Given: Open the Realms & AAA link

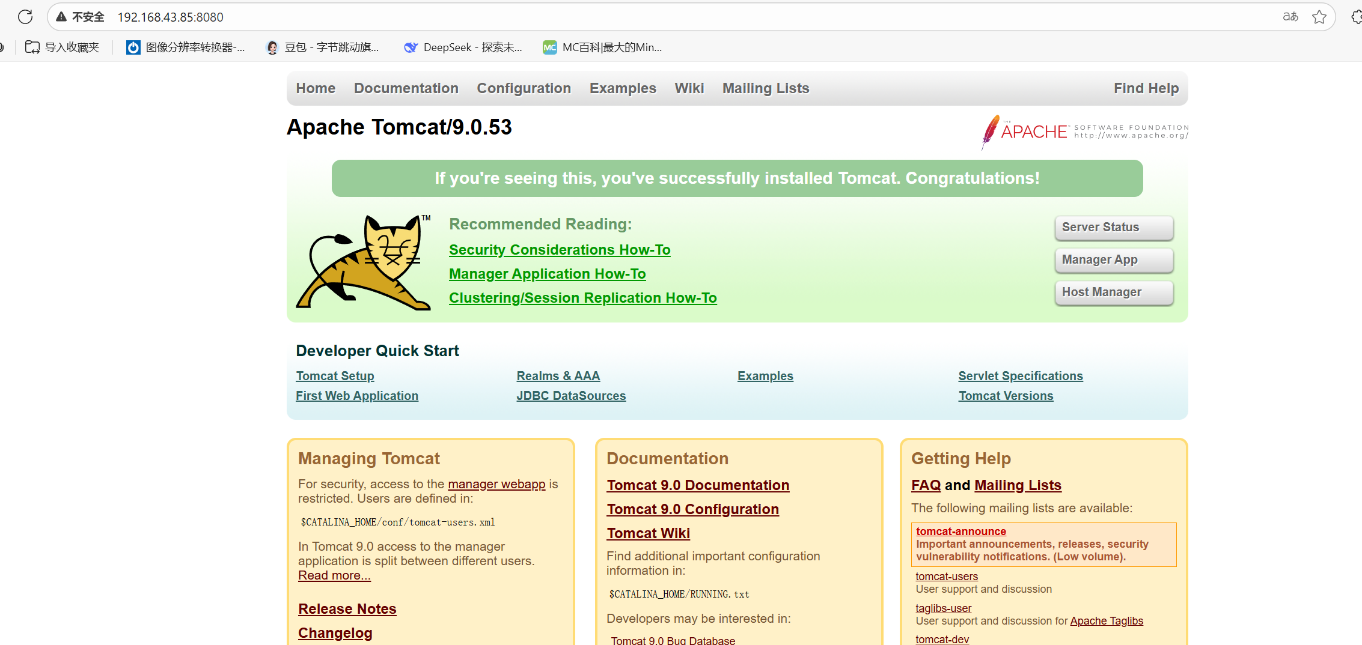Looking at the screenshot, I should coord(558,376).
